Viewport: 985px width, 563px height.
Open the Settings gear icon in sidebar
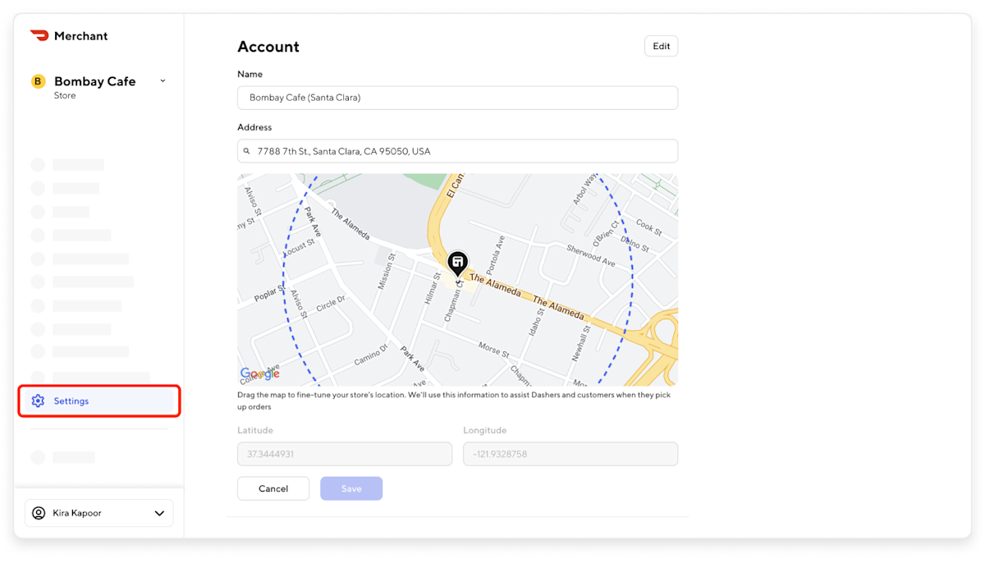[x=38, y=401]
